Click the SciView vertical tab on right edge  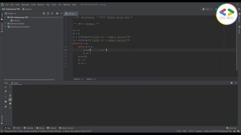(x=239, y=30)
